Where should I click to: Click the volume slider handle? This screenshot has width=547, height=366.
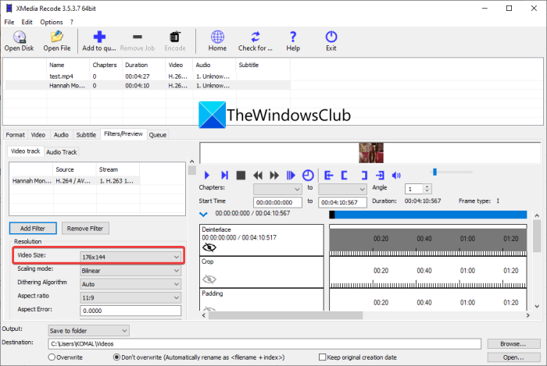click(x=435, y=171)
